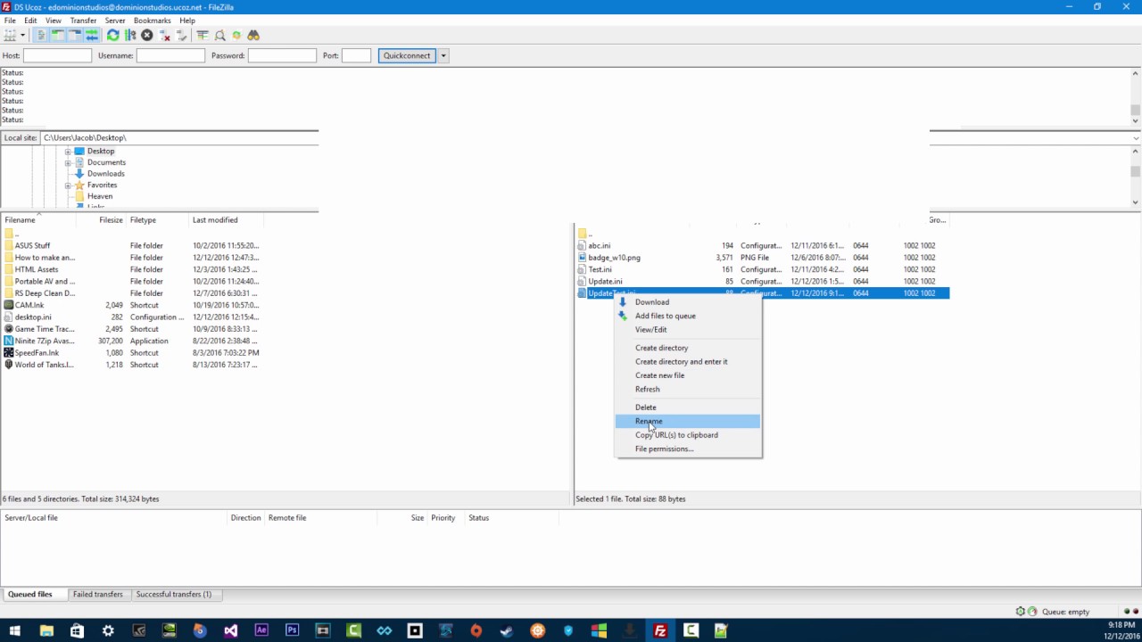Screen dimensions: 1142x642
Task: Reconnect to last server icon
Action: (x=182, y=35)
